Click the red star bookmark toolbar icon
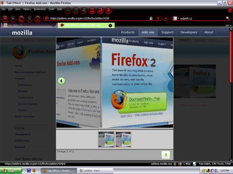233x174 pixels. [109, 10]
